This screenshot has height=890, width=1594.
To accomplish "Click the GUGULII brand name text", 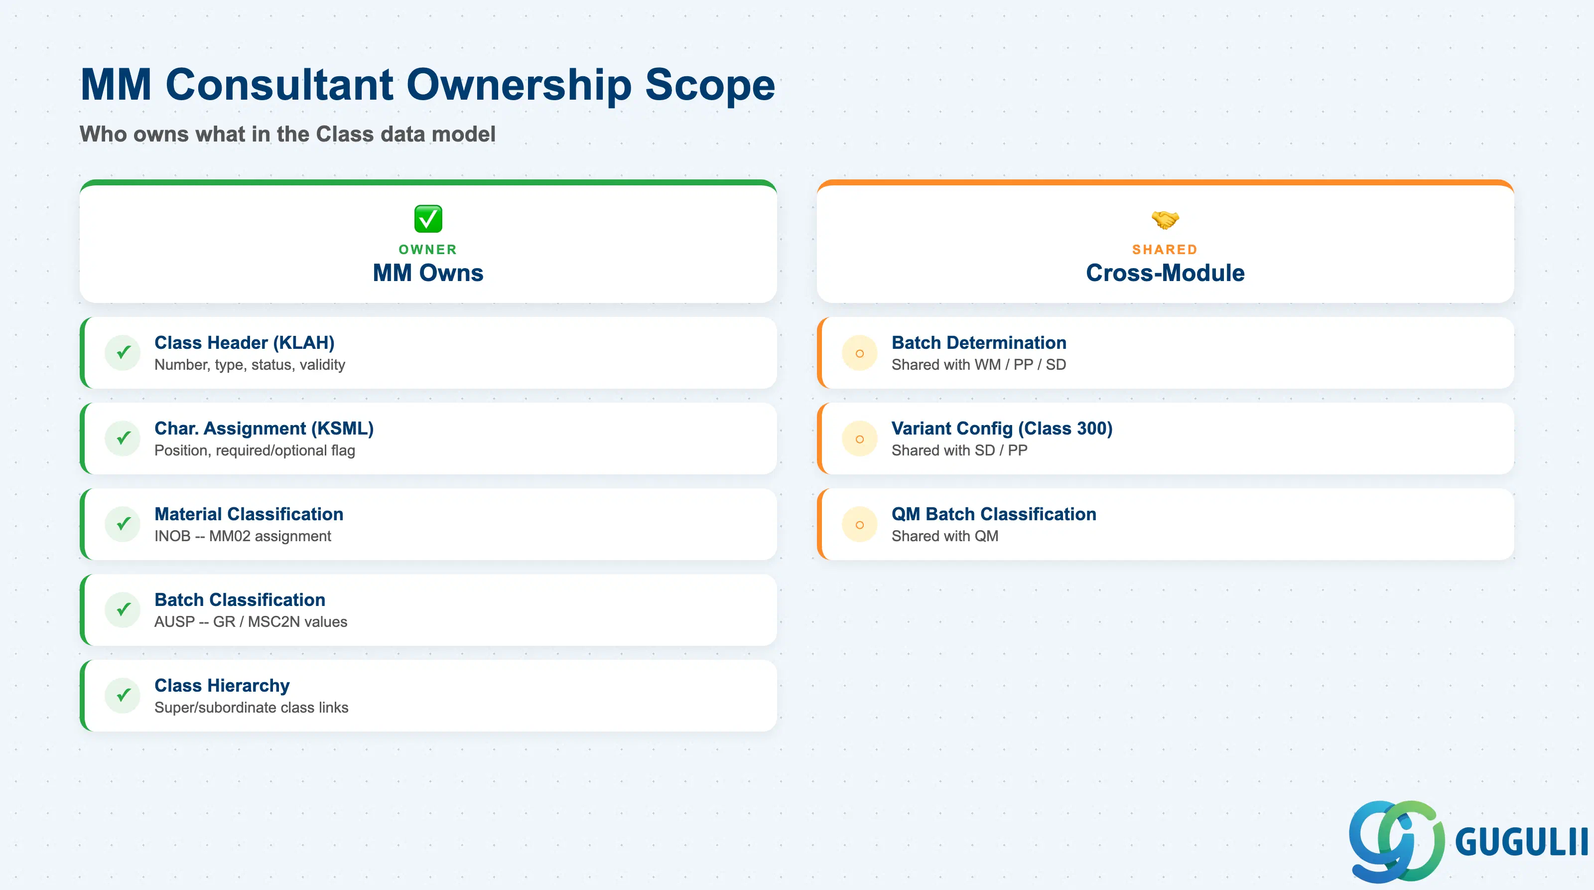I will (x=1522, y=842).
